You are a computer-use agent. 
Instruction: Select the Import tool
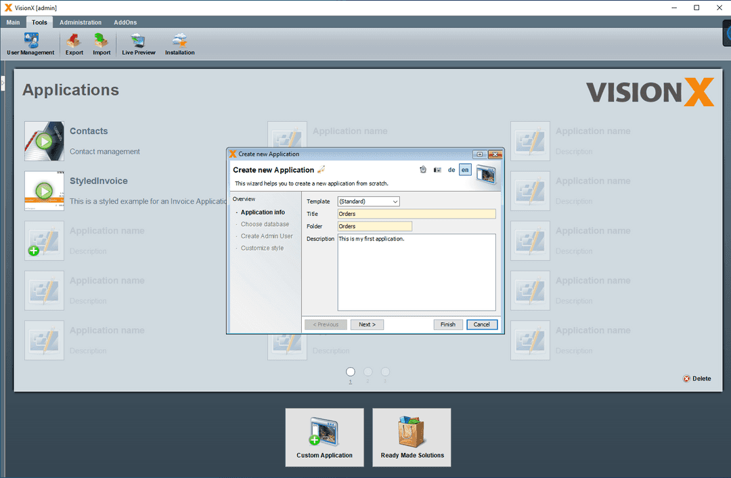[102, 43]
